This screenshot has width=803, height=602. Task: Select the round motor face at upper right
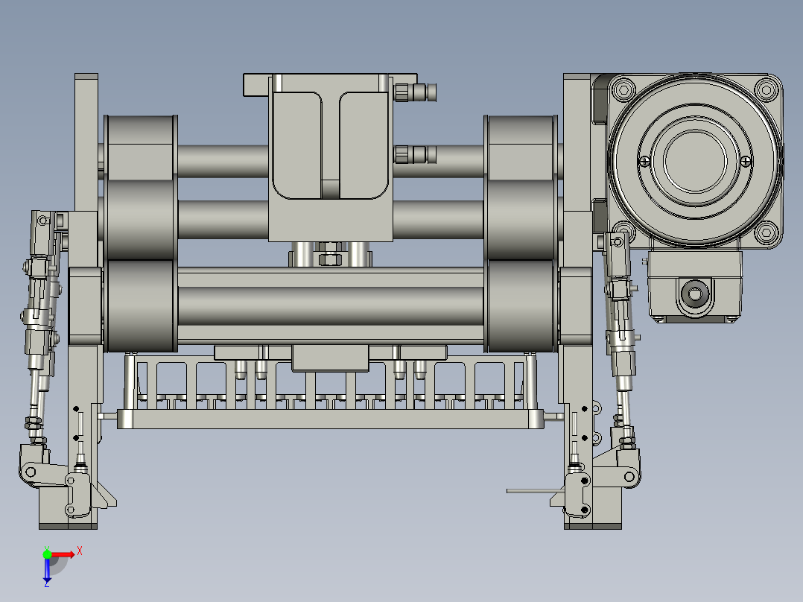click(695, 160)
